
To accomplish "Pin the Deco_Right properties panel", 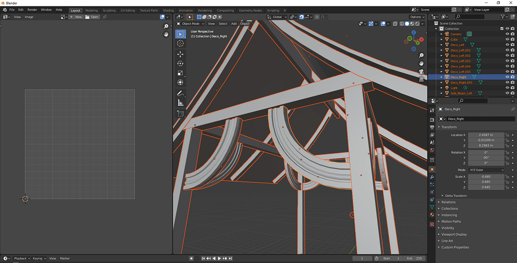I will (512, 109).
